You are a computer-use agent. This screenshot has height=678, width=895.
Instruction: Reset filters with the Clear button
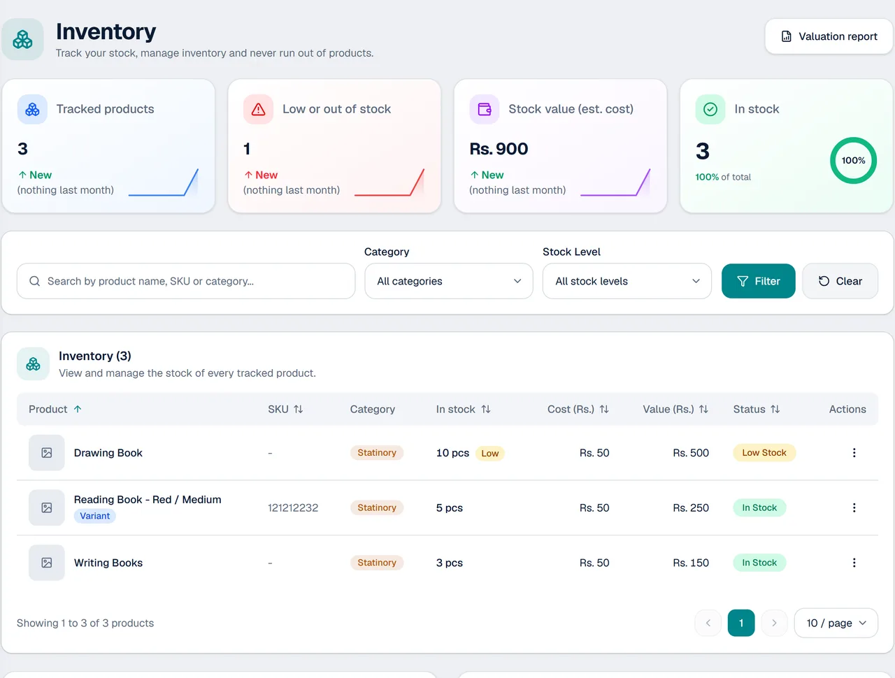point(840,281)
